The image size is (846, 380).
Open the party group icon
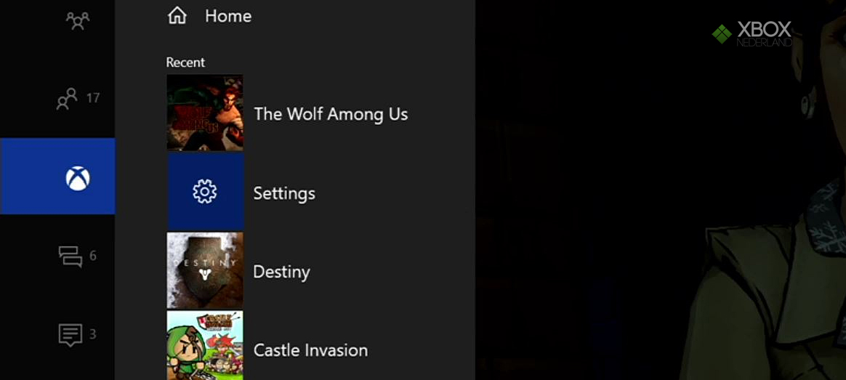click(78, 20)
